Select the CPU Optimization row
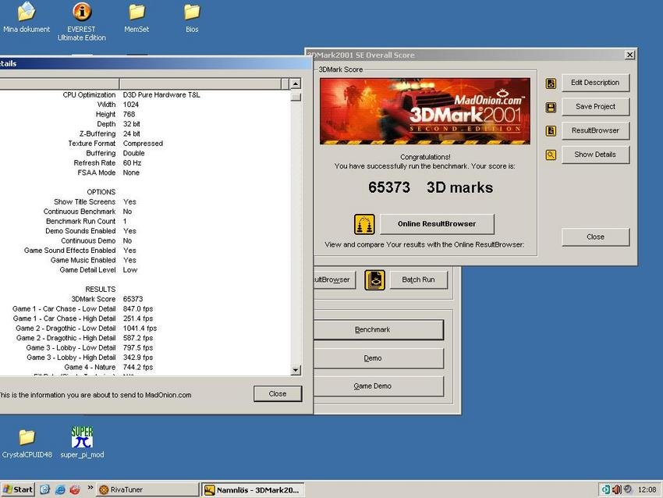Viewport: 663px width, 498px height. pos(145,94)
